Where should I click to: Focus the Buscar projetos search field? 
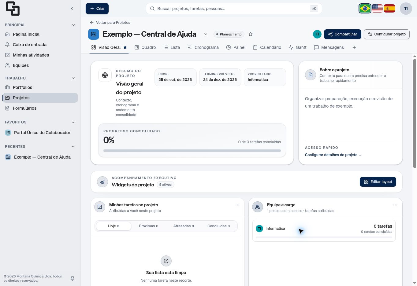[234, 9]
